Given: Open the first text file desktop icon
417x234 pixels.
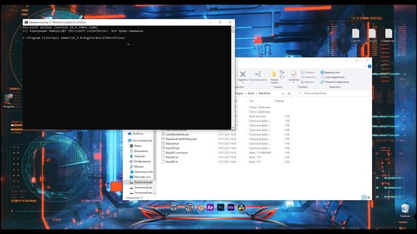Looking at the screenshot, I should coord(356,35).
